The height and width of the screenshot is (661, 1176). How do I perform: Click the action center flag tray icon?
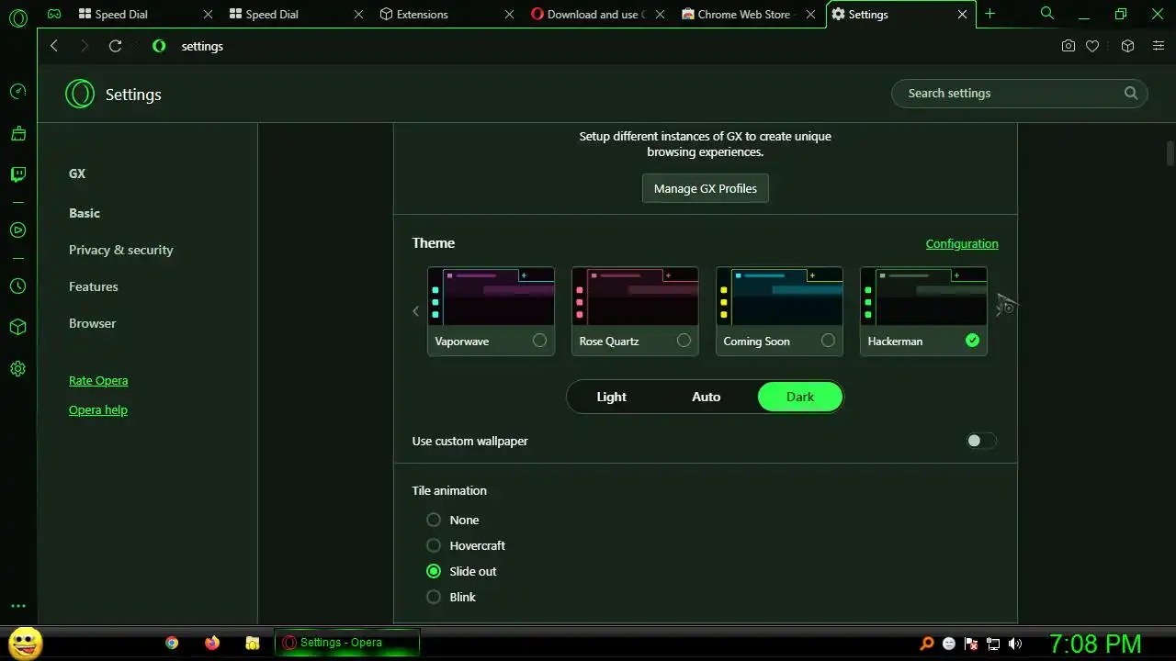971,644
